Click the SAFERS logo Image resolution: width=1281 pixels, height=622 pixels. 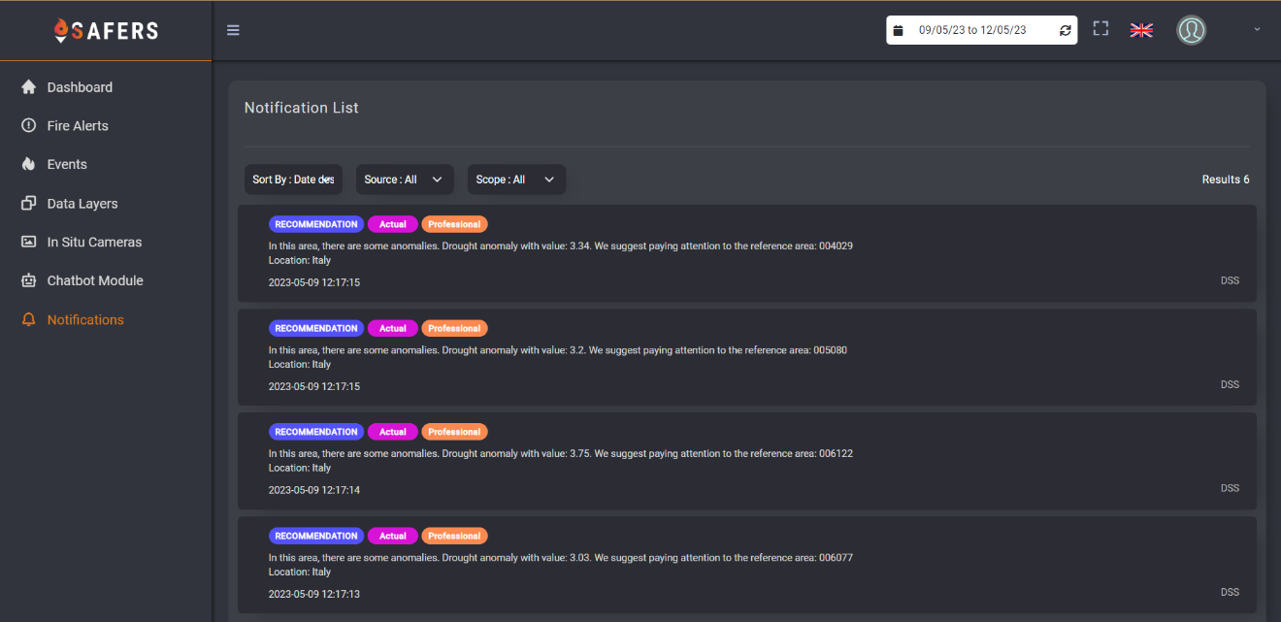click(x=106, y=30)
